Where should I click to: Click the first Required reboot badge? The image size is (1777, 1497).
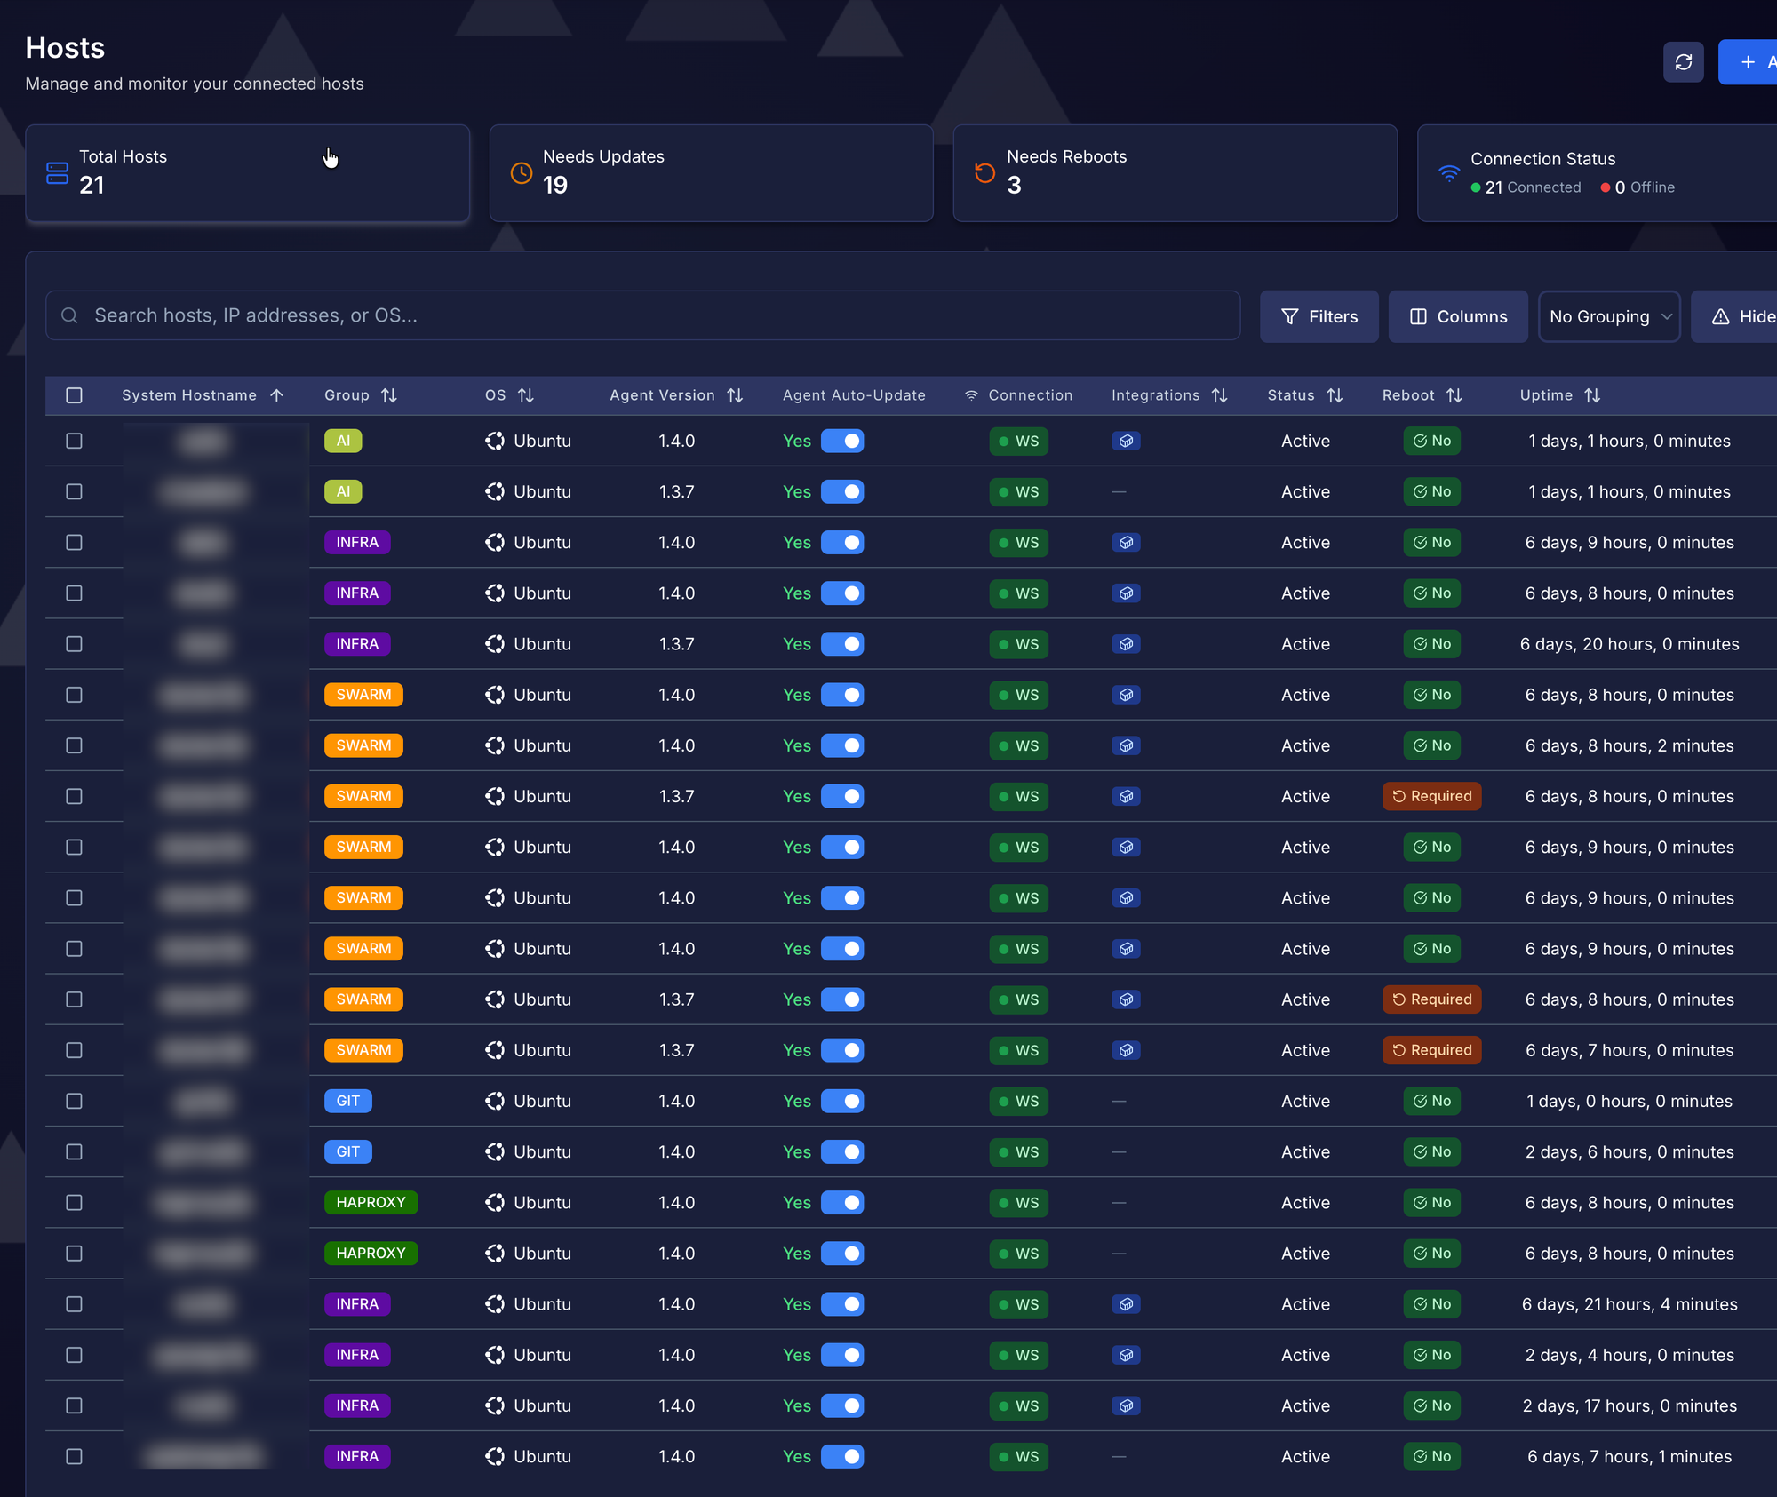(1431, 797)
